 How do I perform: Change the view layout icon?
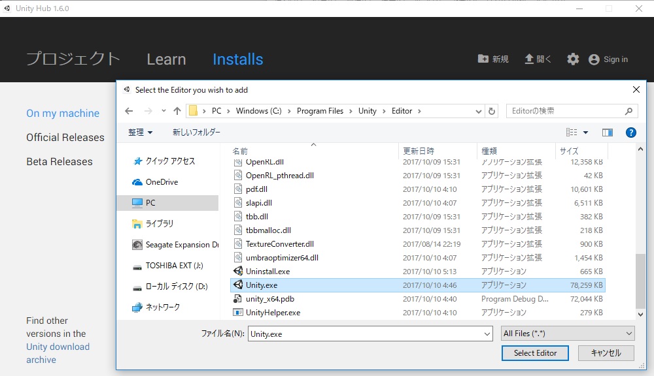pos(572,133)
